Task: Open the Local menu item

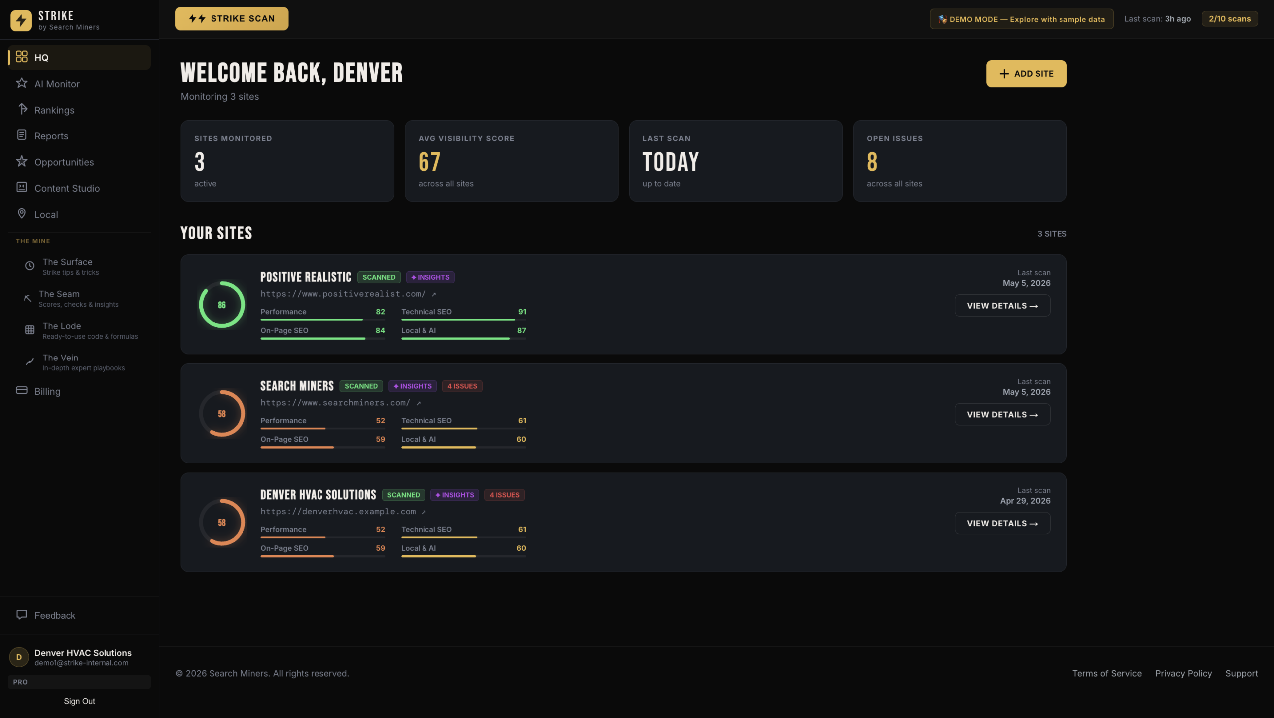Action: (x=79, y=214)
